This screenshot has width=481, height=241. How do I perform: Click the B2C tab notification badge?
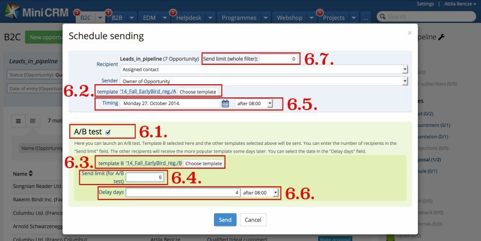point(77,12)
